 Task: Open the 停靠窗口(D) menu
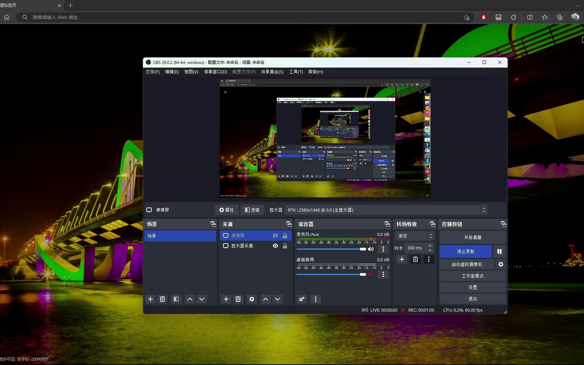click(215, 72)
